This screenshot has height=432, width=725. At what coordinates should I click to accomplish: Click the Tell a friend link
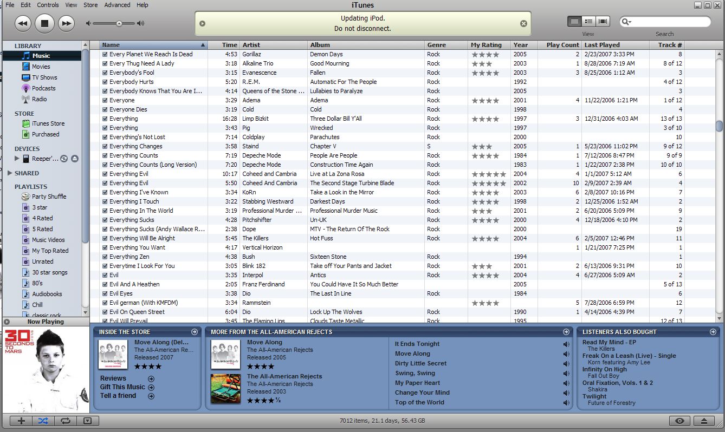click(x=118, y=396)
